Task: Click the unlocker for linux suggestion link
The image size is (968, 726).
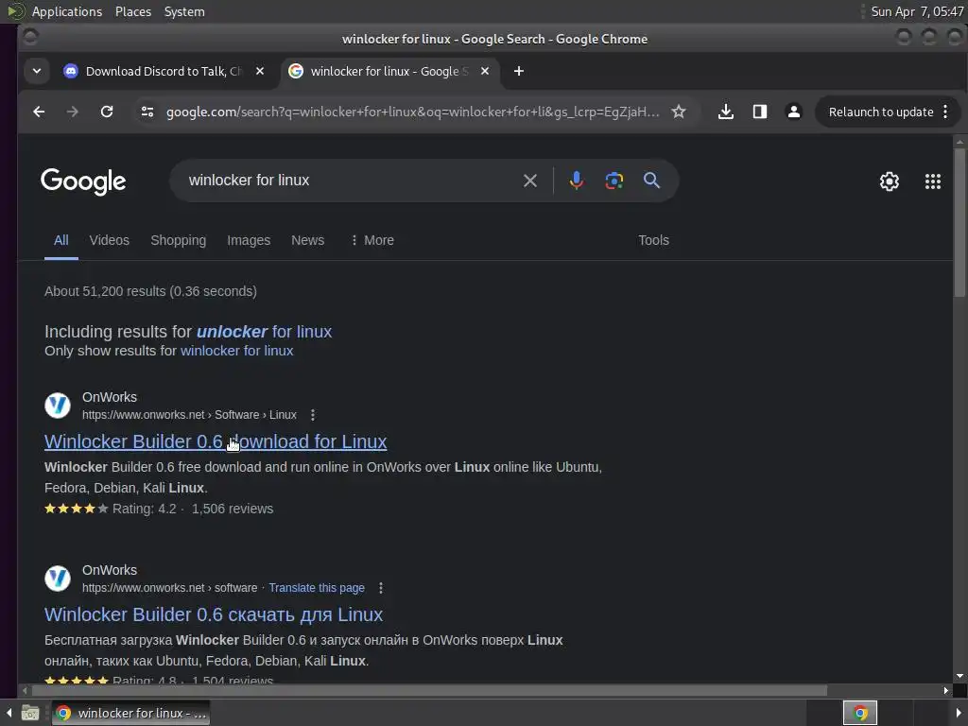Action: 265,332
